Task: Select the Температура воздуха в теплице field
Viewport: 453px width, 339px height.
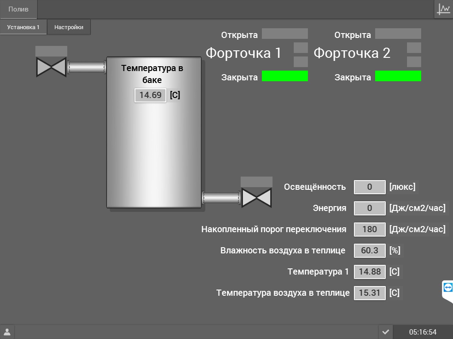Action: [369, 293]
